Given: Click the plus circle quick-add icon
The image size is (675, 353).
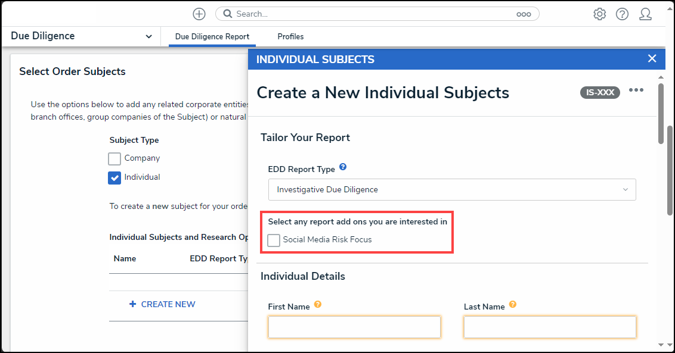Looking at the screenshot, I should 199,14.
